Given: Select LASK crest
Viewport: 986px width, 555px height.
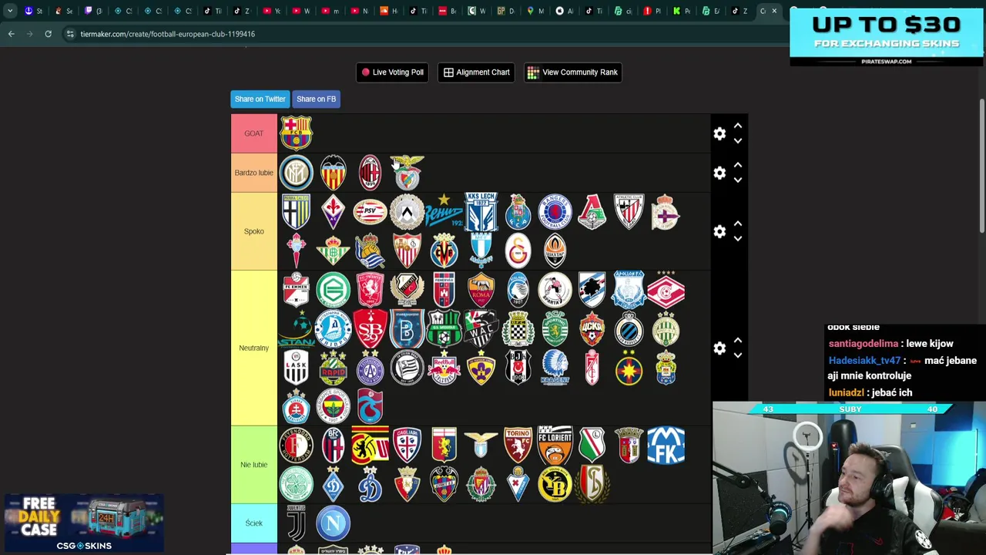Looking at the screenshot, I should point(296,368).
